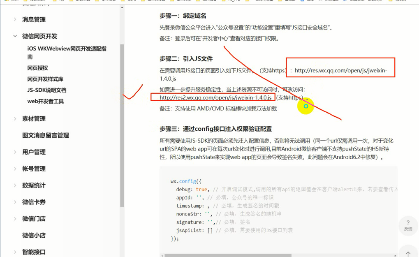Select JS-SDK说明文档 in sidebar
The width and height of the screenshot is (419, 257).
(47, 90)
